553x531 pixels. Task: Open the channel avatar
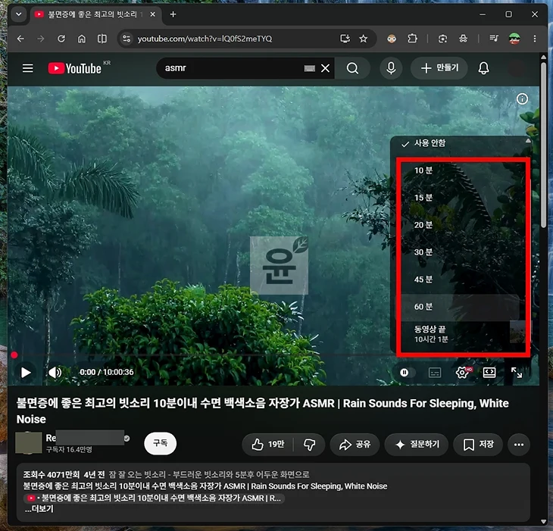pos(29,443)
